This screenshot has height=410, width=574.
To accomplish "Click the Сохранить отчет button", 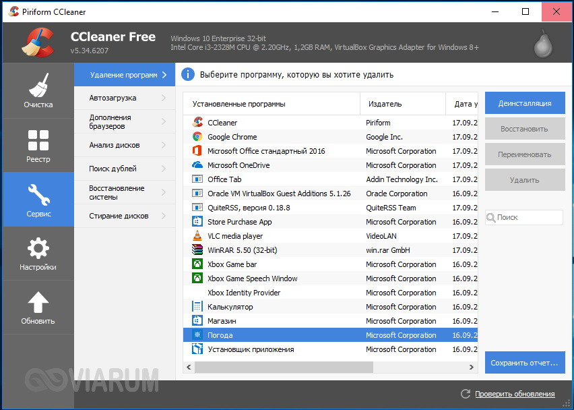I will point(524,363).
